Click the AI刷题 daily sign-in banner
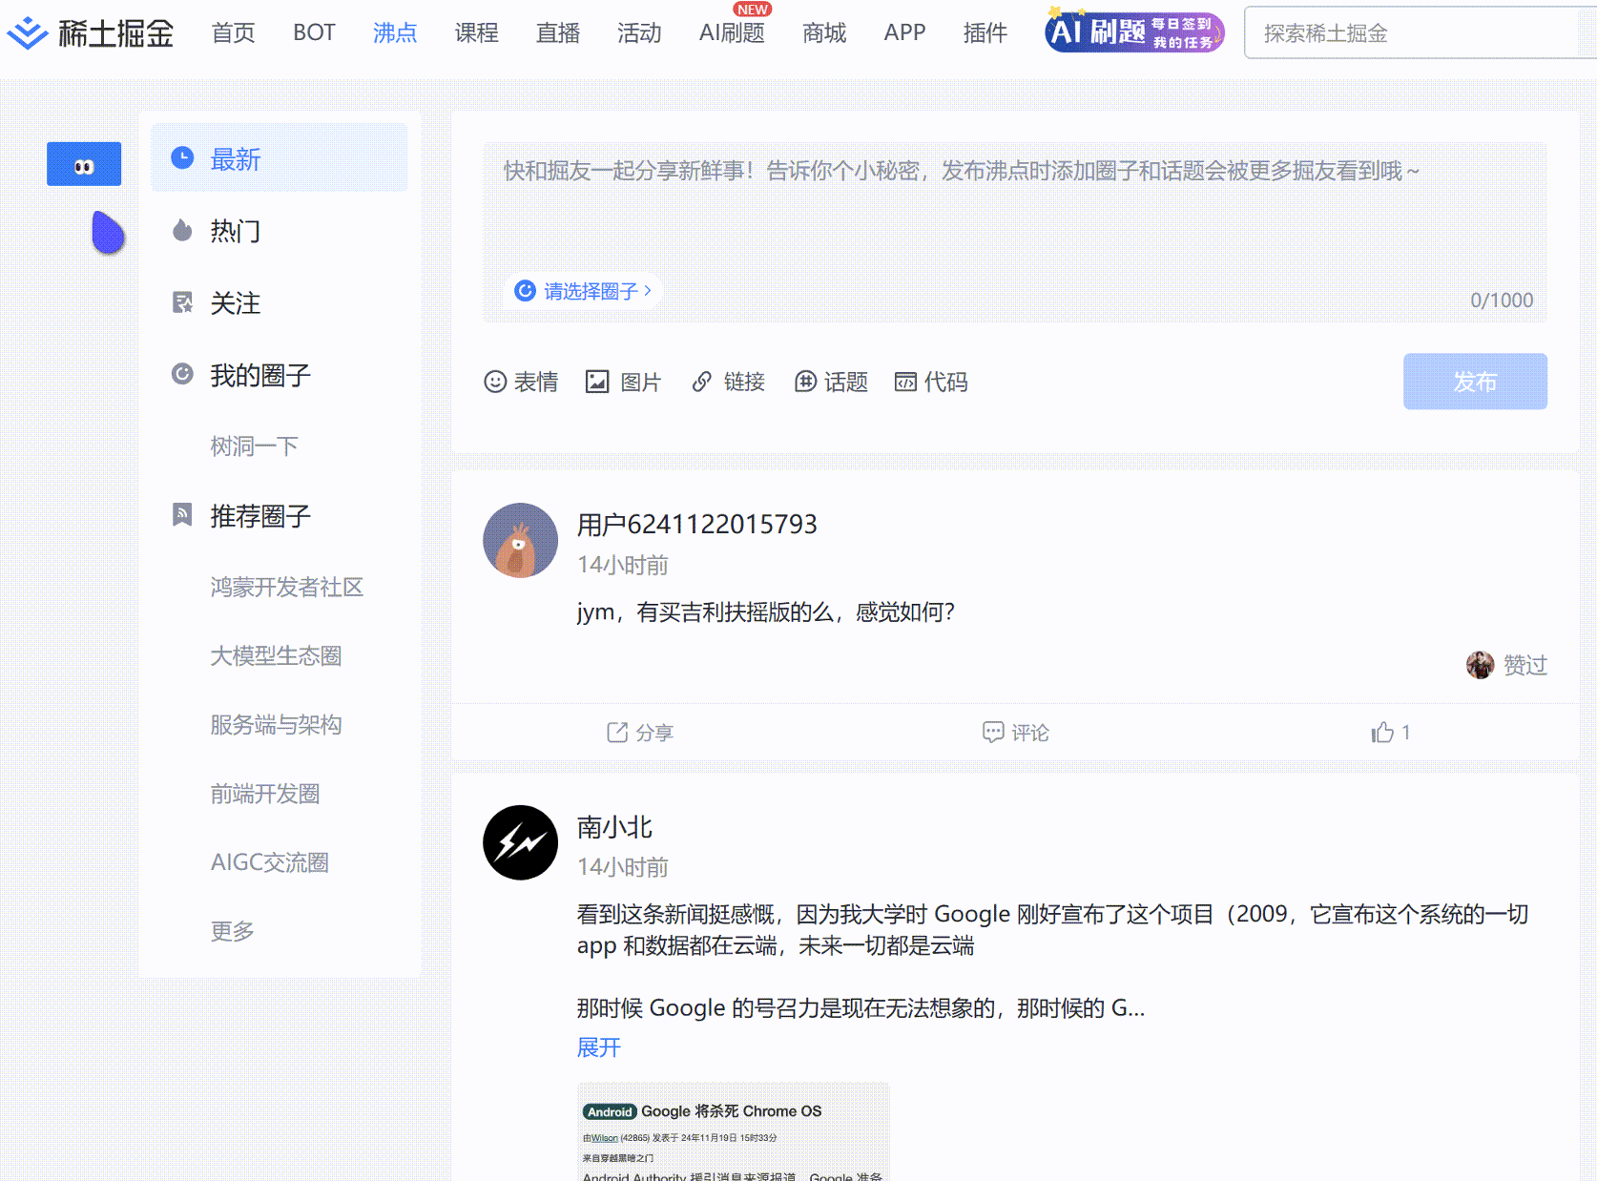Image resolution: width=1597 pixels, height=1181 pixels. click(x=1130, y=31)
